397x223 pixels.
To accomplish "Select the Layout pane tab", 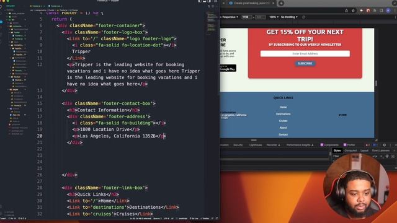I will [364, 151].
